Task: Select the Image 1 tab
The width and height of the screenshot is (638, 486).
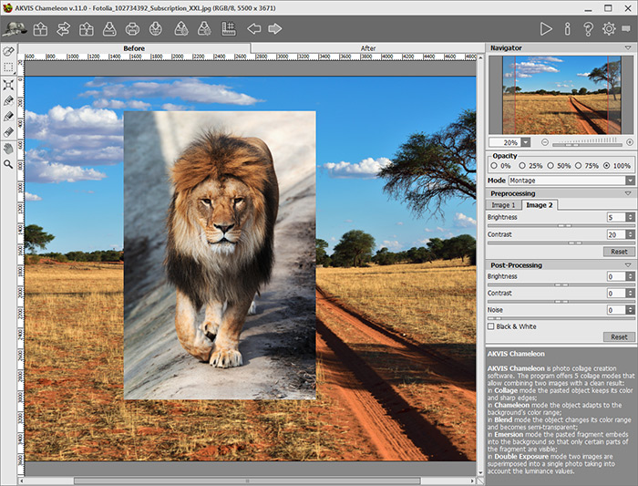Action: click(503, 205)
